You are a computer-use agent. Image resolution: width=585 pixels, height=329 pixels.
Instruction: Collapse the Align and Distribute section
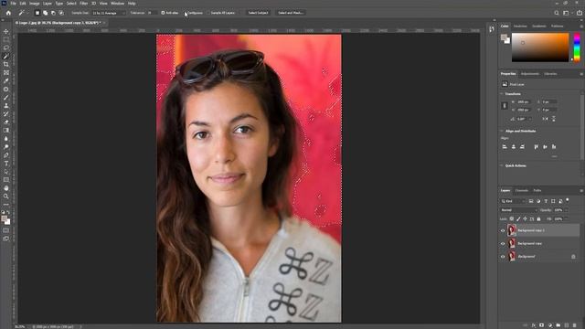click(502, 131)
